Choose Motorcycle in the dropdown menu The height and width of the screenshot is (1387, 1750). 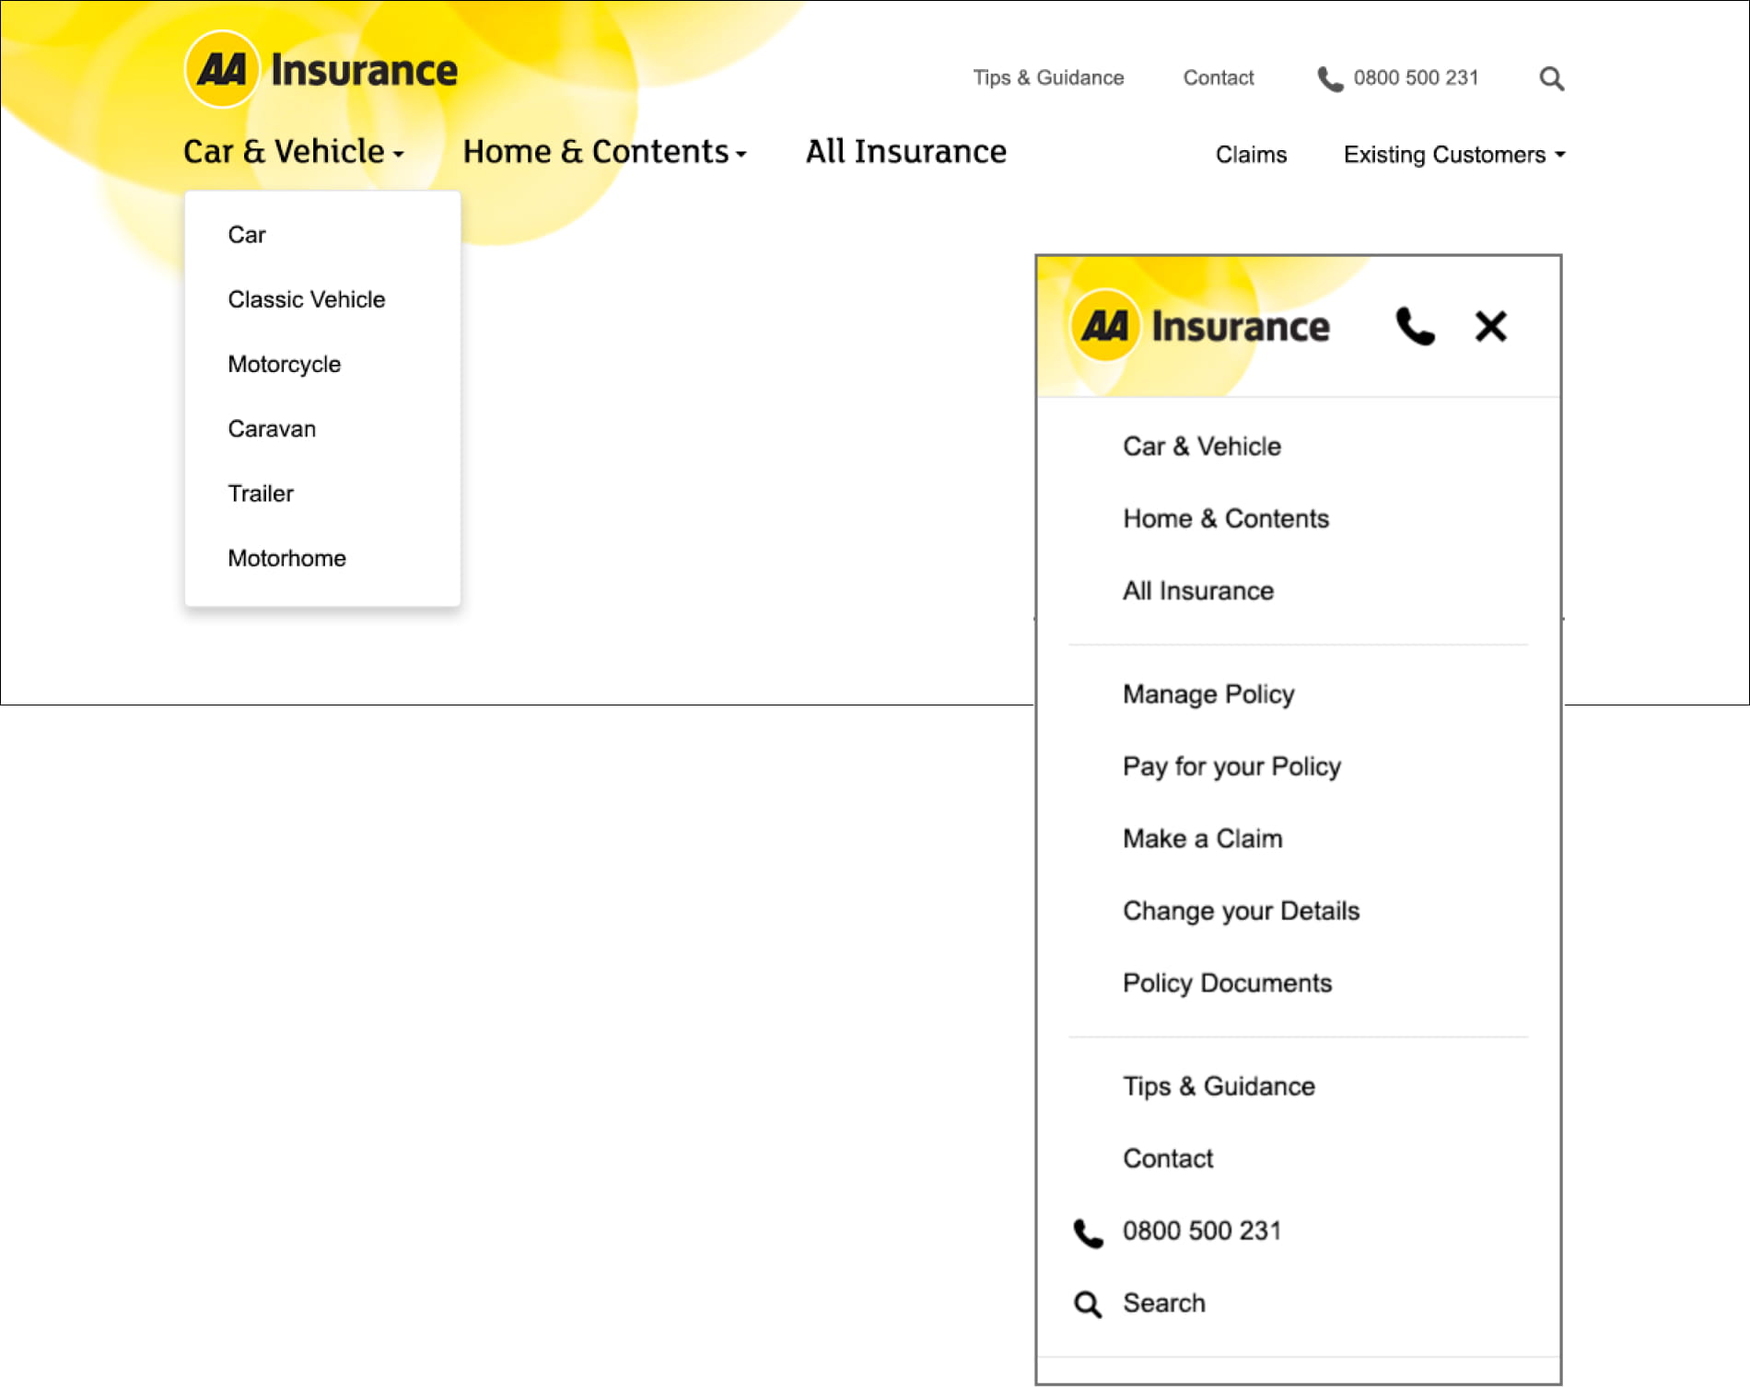tap(285, 365)
